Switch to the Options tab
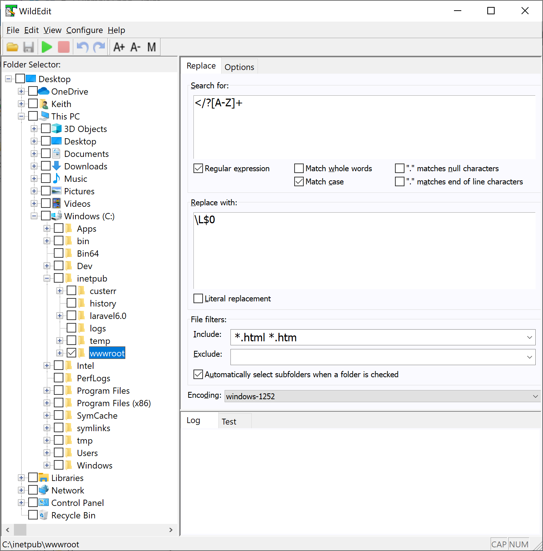This screenshot has width=543, height=551. click(x=239, y=67)
